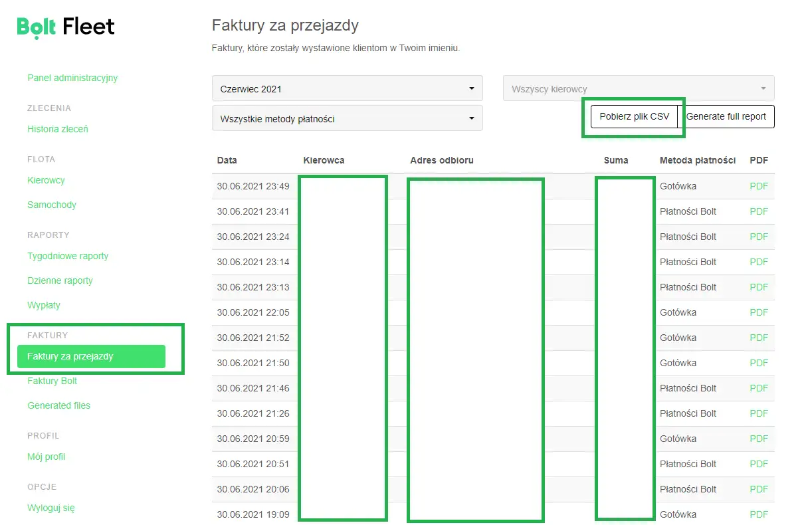808x525 pixels.
Task: Open Mój profil page
Action: [x=47, y=457]
